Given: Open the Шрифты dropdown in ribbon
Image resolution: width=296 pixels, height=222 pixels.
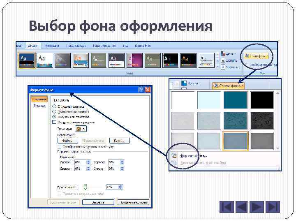Looking at the screenshot, I should (230, 60).
